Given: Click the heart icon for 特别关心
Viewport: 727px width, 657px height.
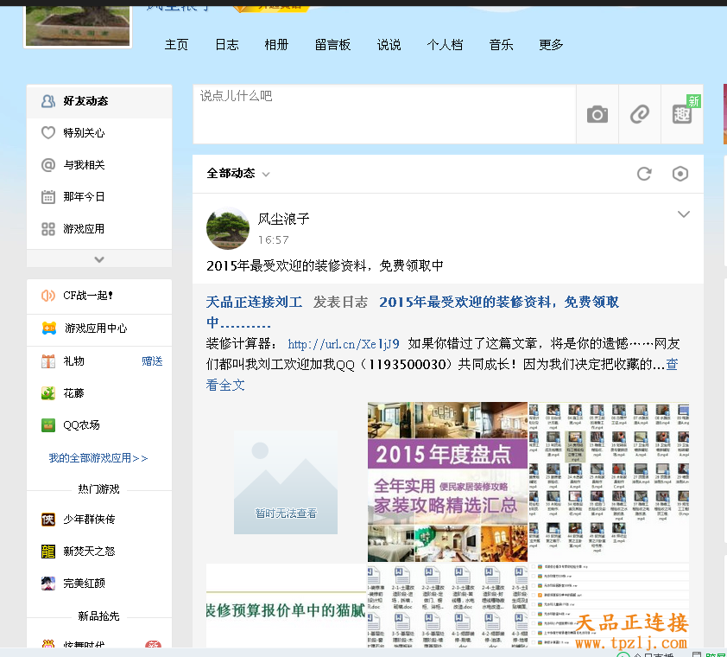Looking at the screenshot, I should click(x=48, y=133).
